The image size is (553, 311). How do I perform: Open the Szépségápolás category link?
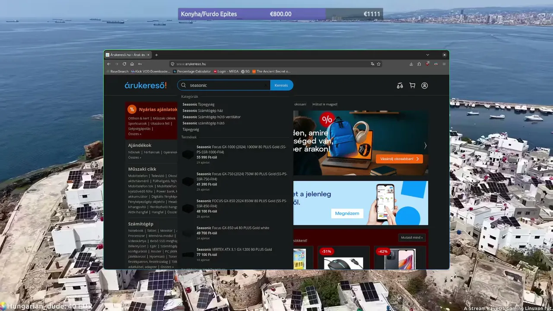coord(139,129)
